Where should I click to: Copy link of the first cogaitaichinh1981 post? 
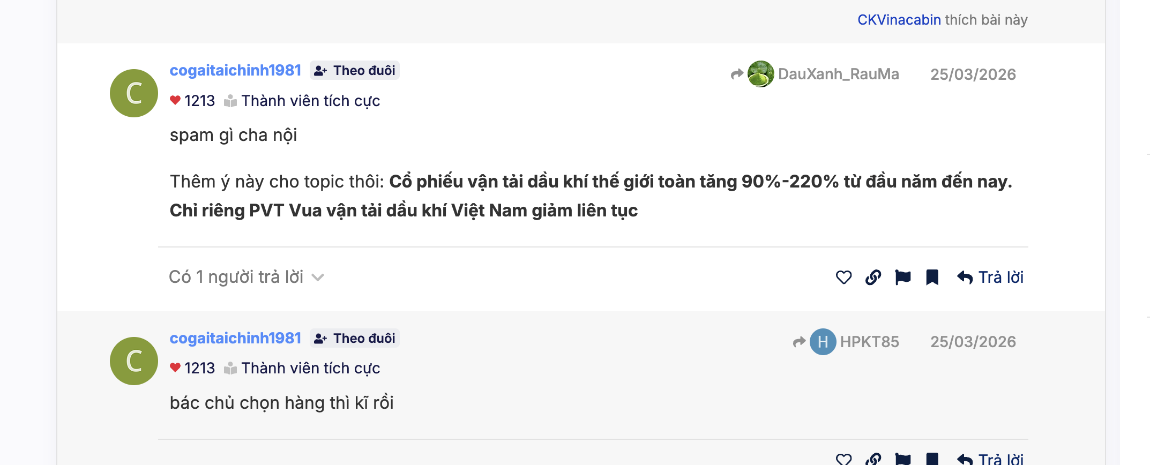(x=873, y=277)
